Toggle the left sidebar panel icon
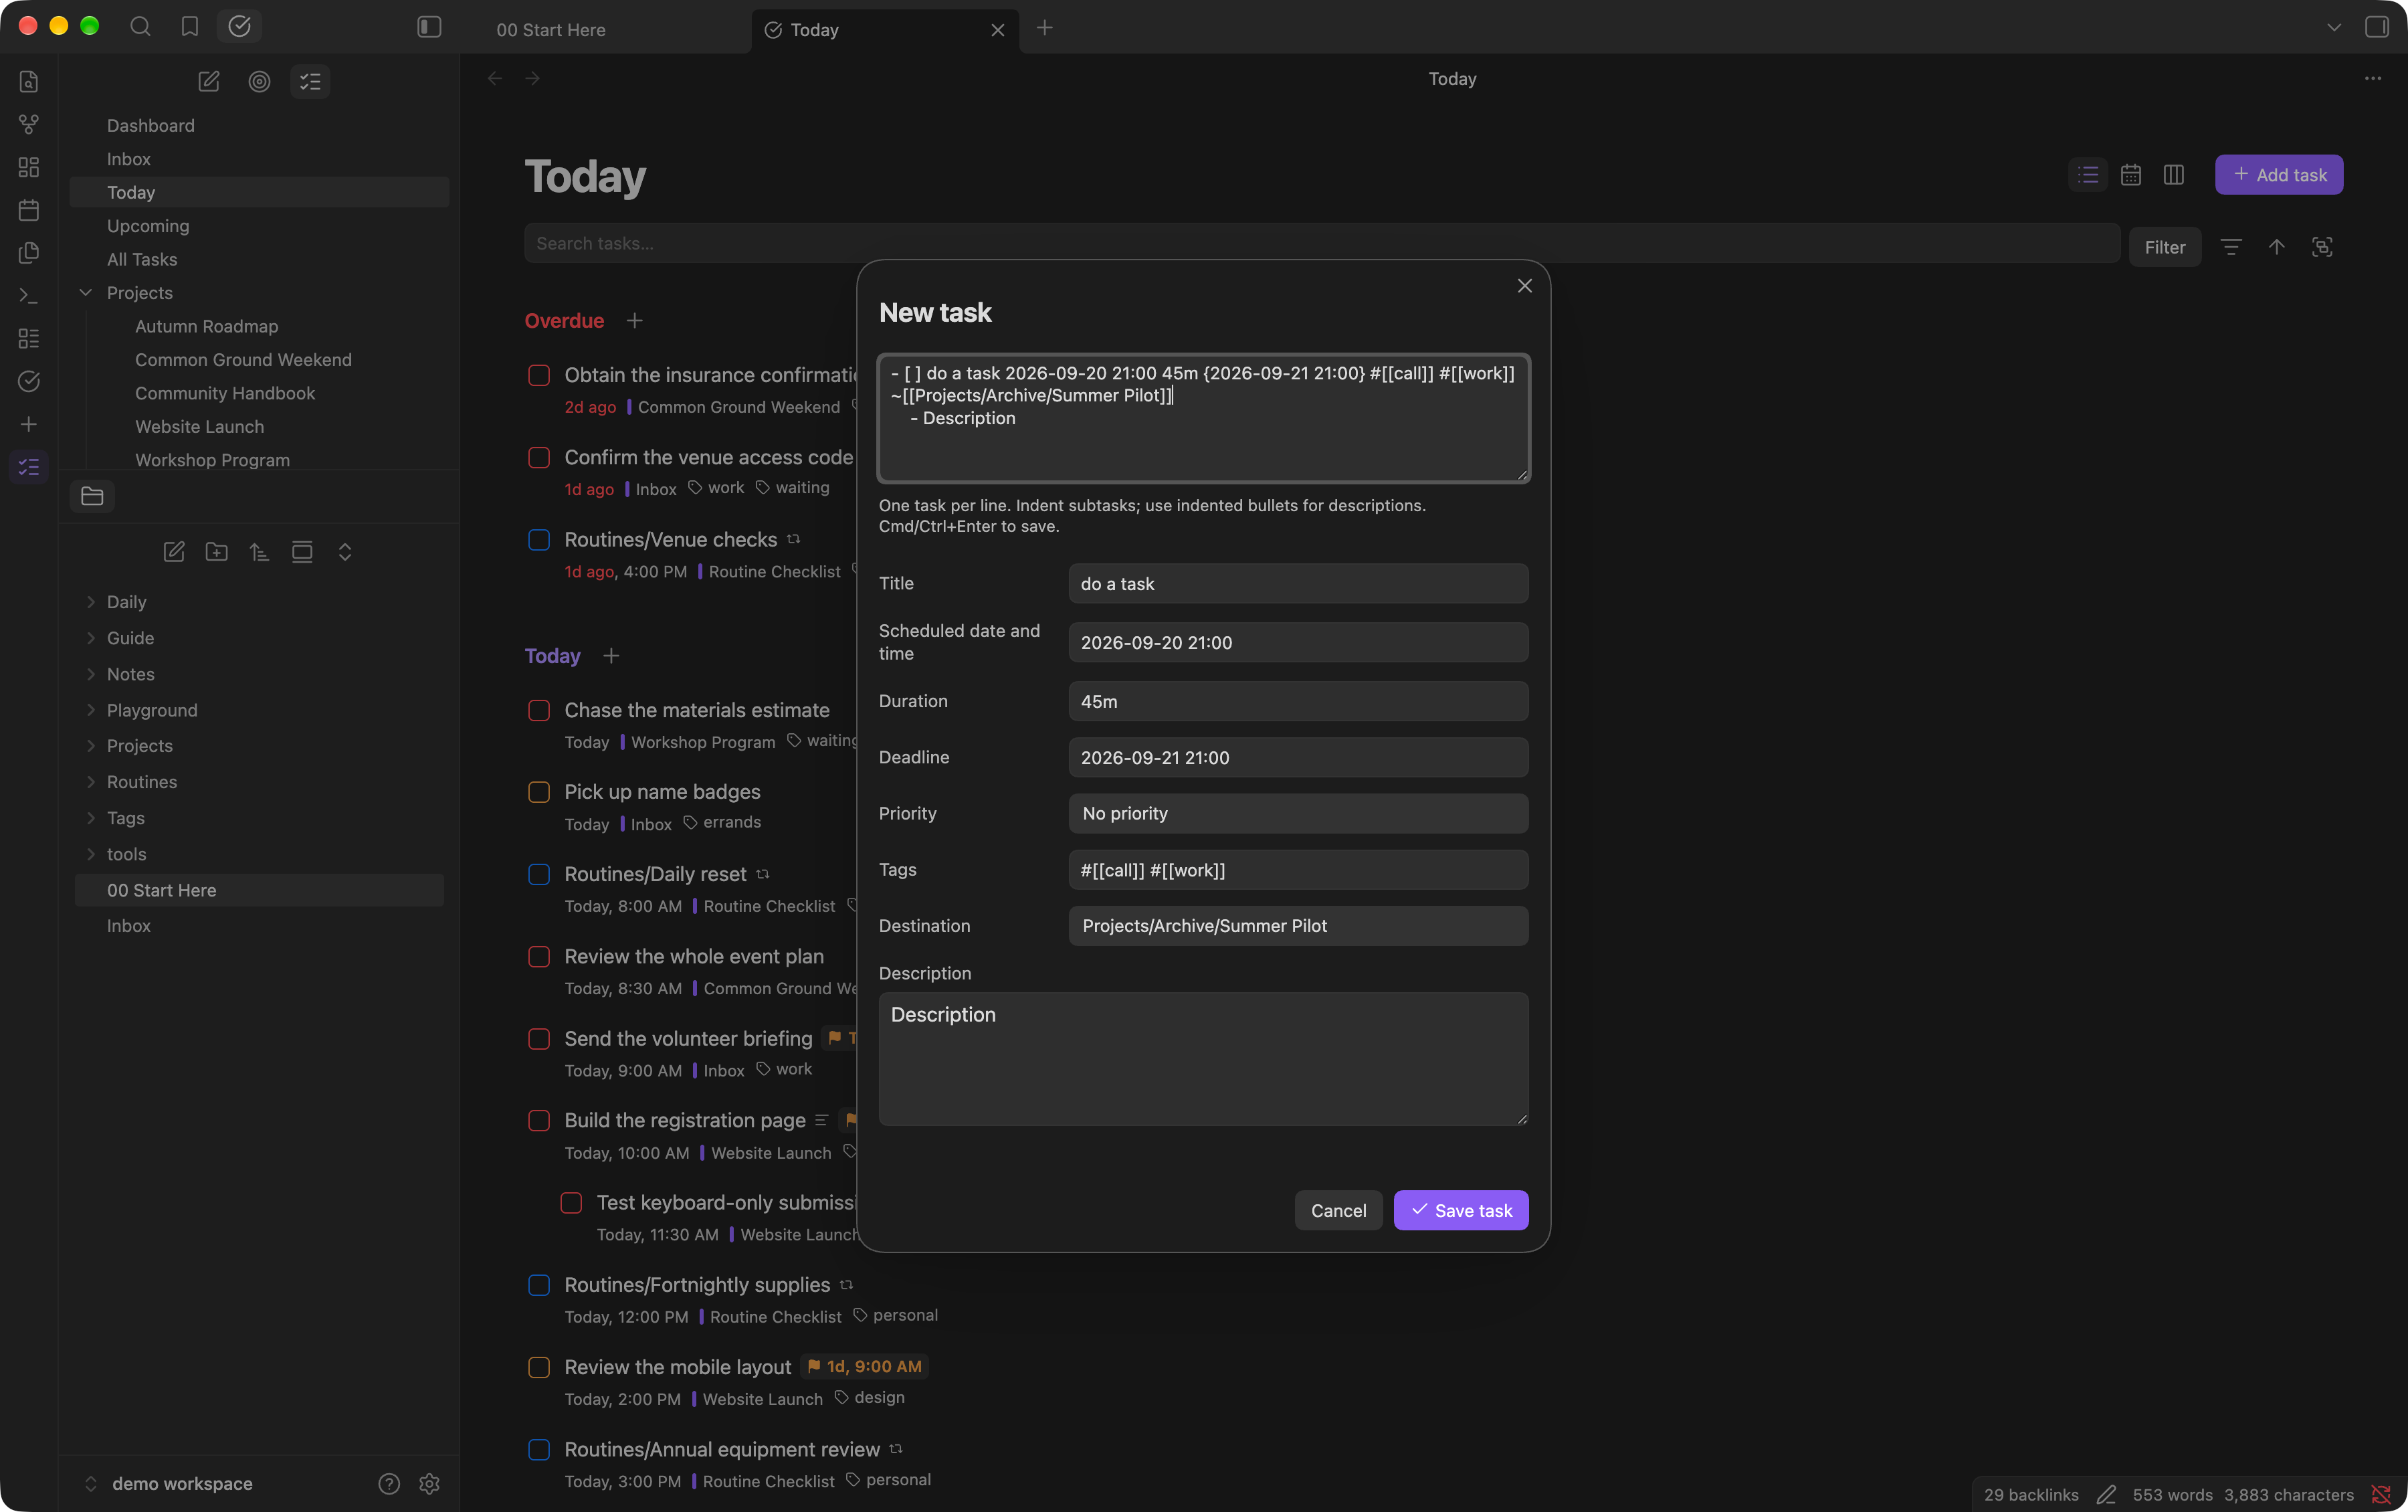This screenshot has height=1512, width=2408. coord(429,27)
